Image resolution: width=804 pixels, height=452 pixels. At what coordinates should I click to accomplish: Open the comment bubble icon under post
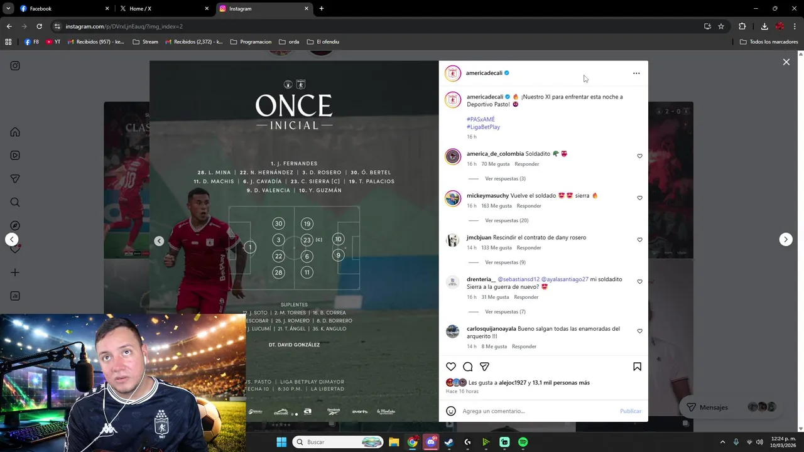pyautogui.click(x=468, y=367)
